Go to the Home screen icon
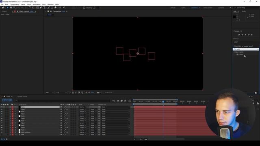The width and height of the screenshot is (260, 146). pyautogui.click(x=3, y=8)
